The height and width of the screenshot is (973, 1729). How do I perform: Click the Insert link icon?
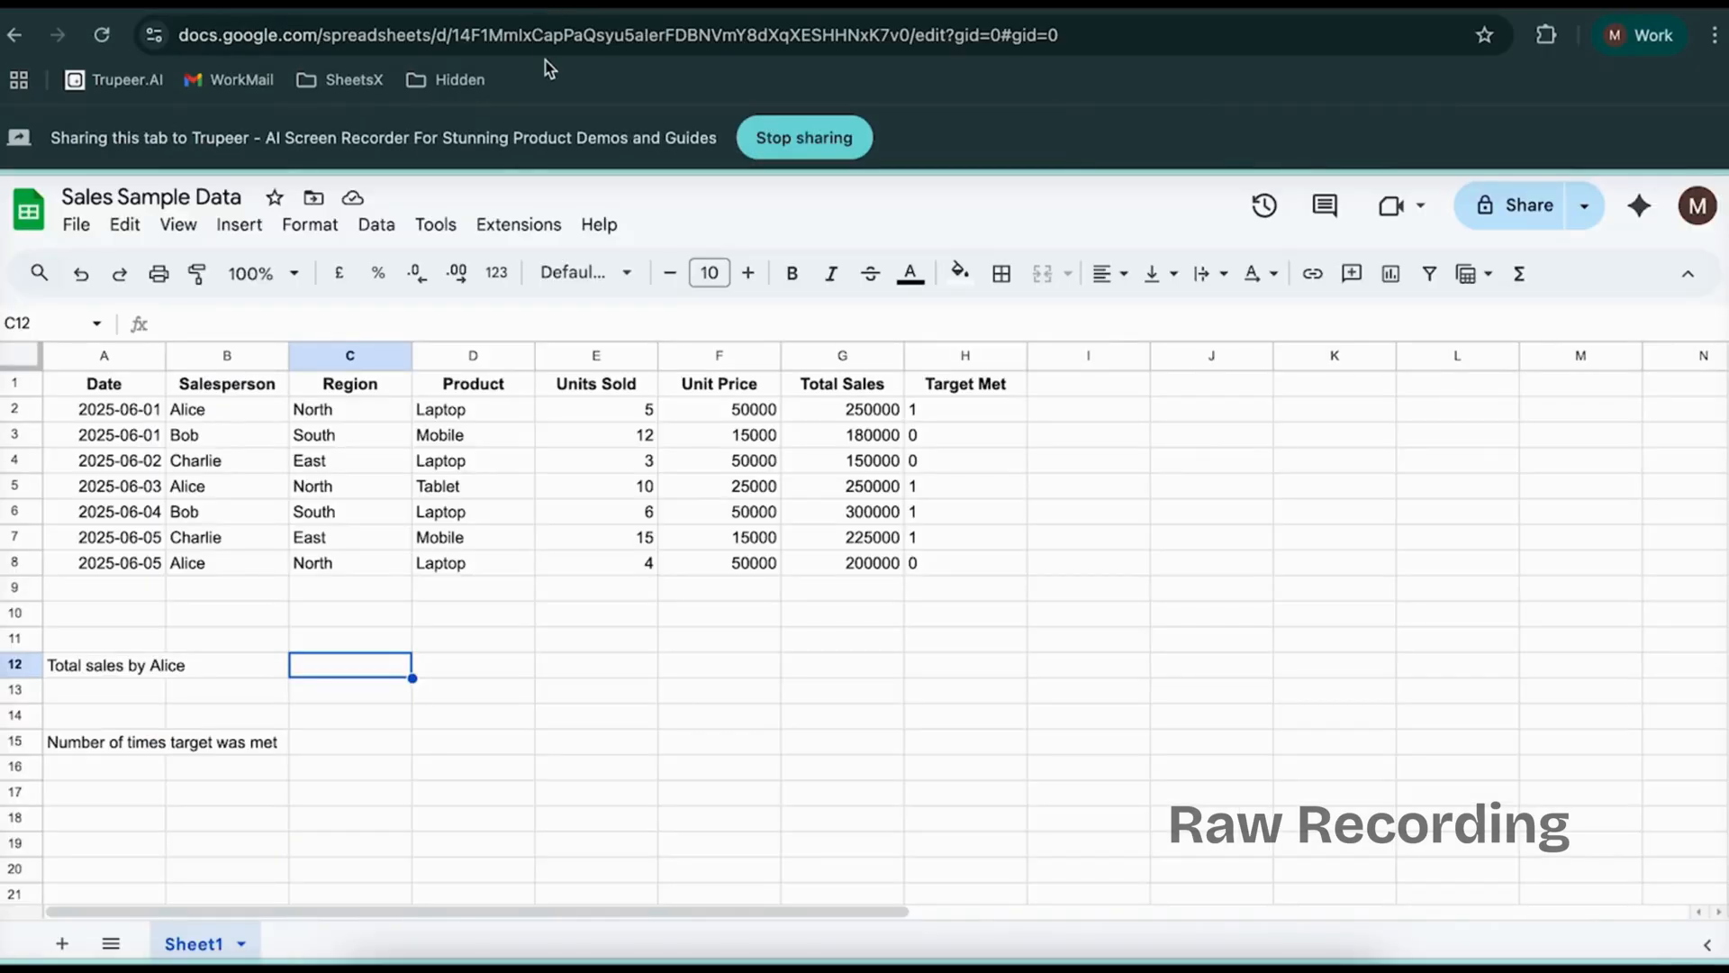tap(1313, 273)
